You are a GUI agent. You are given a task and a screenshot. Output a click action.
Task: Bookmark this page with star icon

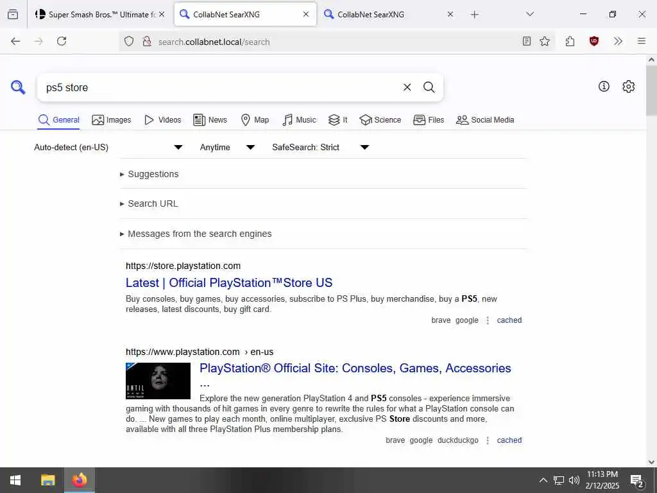click(x=545, y=41)
